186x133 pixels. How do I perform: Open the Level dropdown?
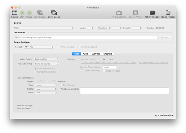click(x=46, y=93)
